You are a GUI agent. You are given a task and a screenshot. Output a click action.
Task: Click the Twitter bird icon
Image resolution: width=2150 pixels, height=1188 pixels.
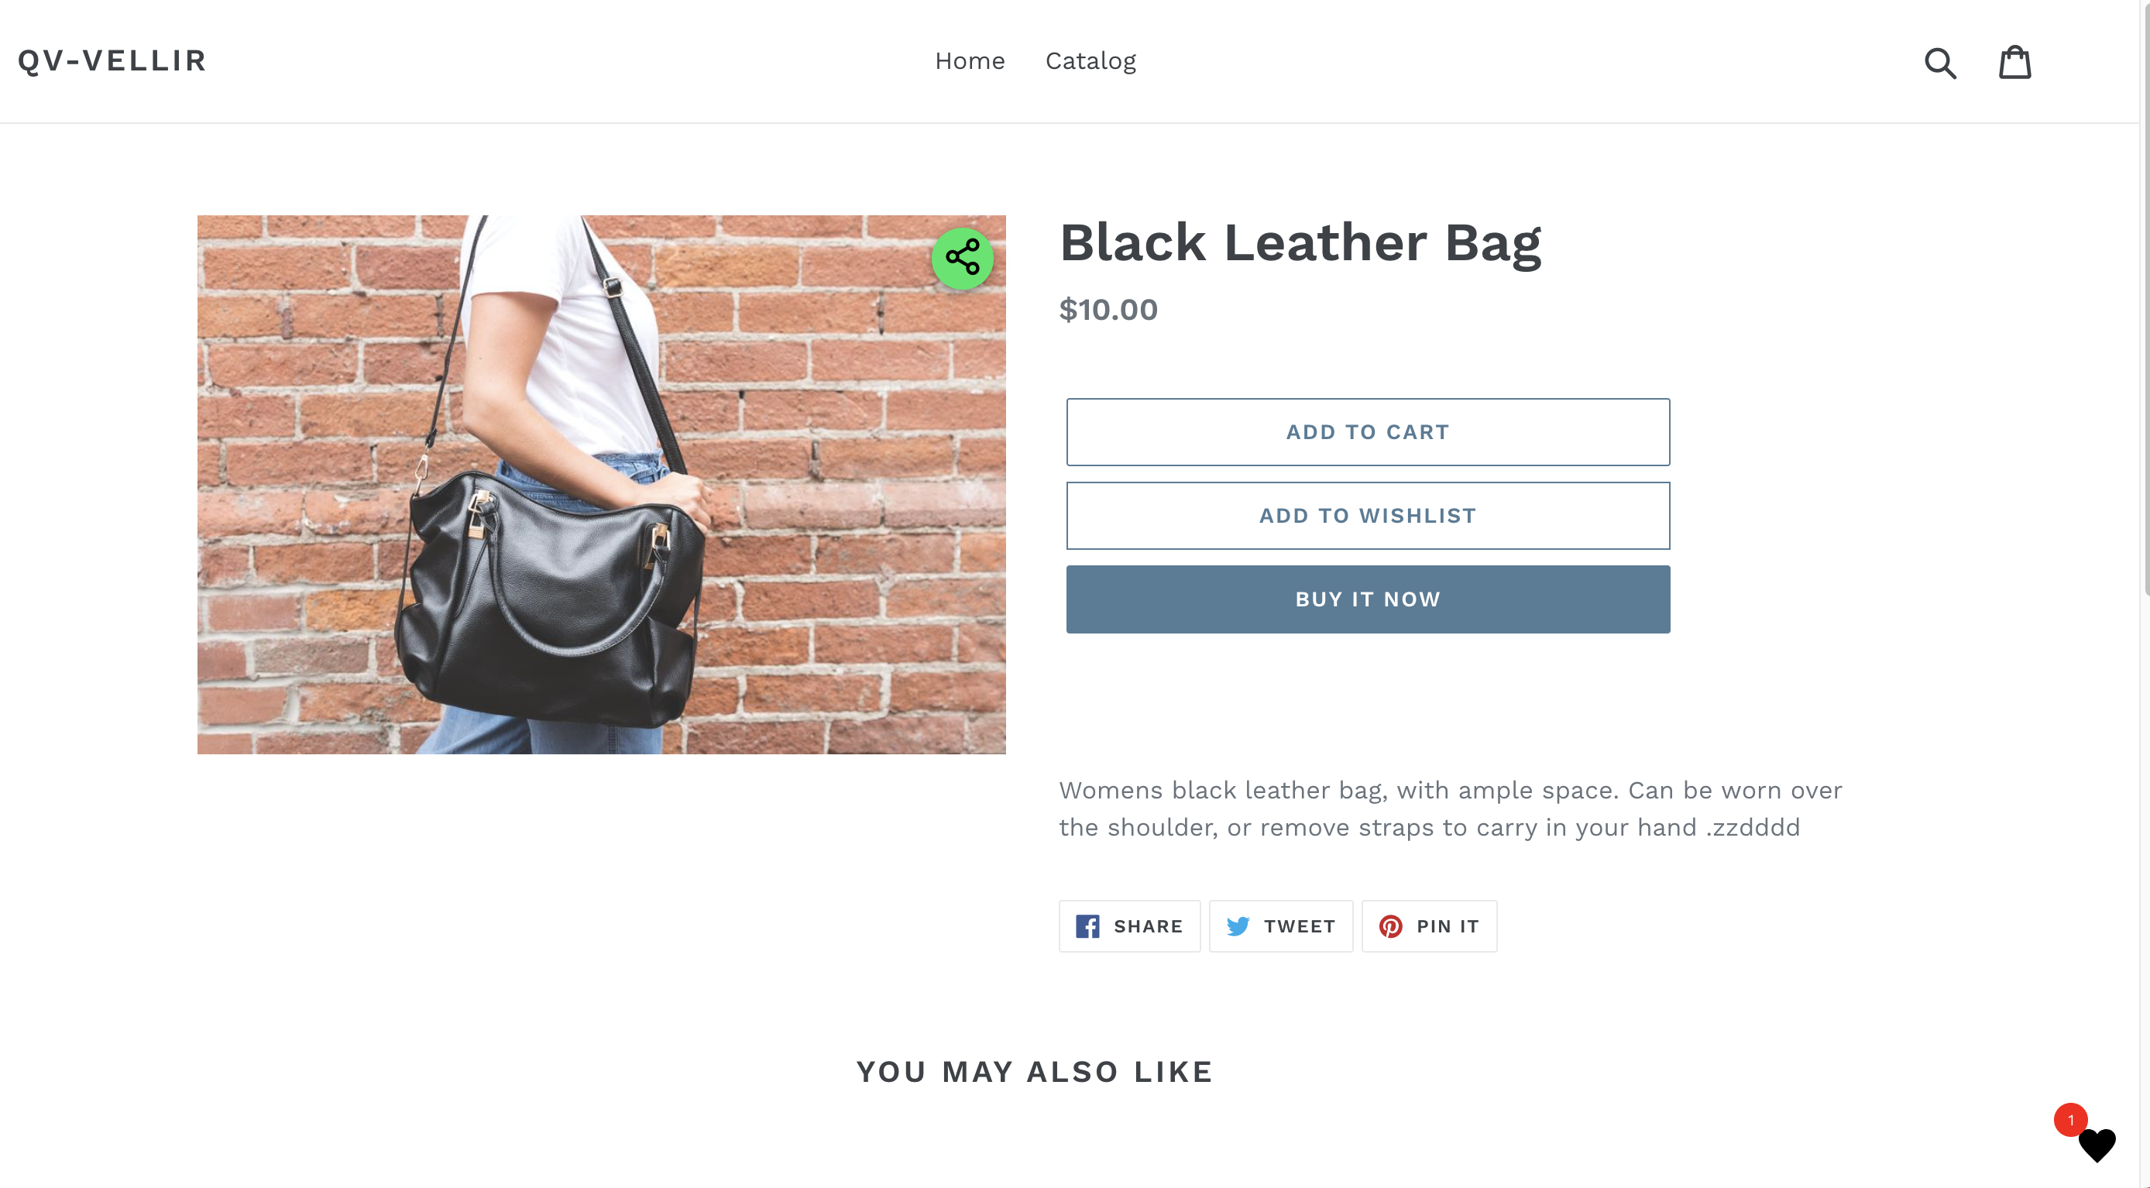[x=1238, y=926]
